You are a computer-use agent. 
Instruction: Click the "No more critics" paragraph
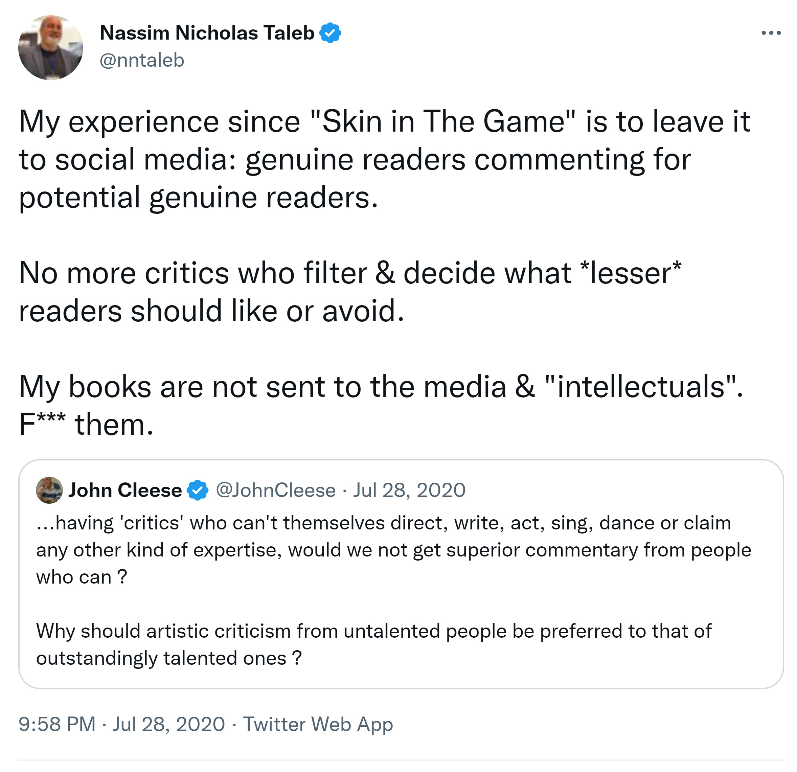[x=350, y=292]
